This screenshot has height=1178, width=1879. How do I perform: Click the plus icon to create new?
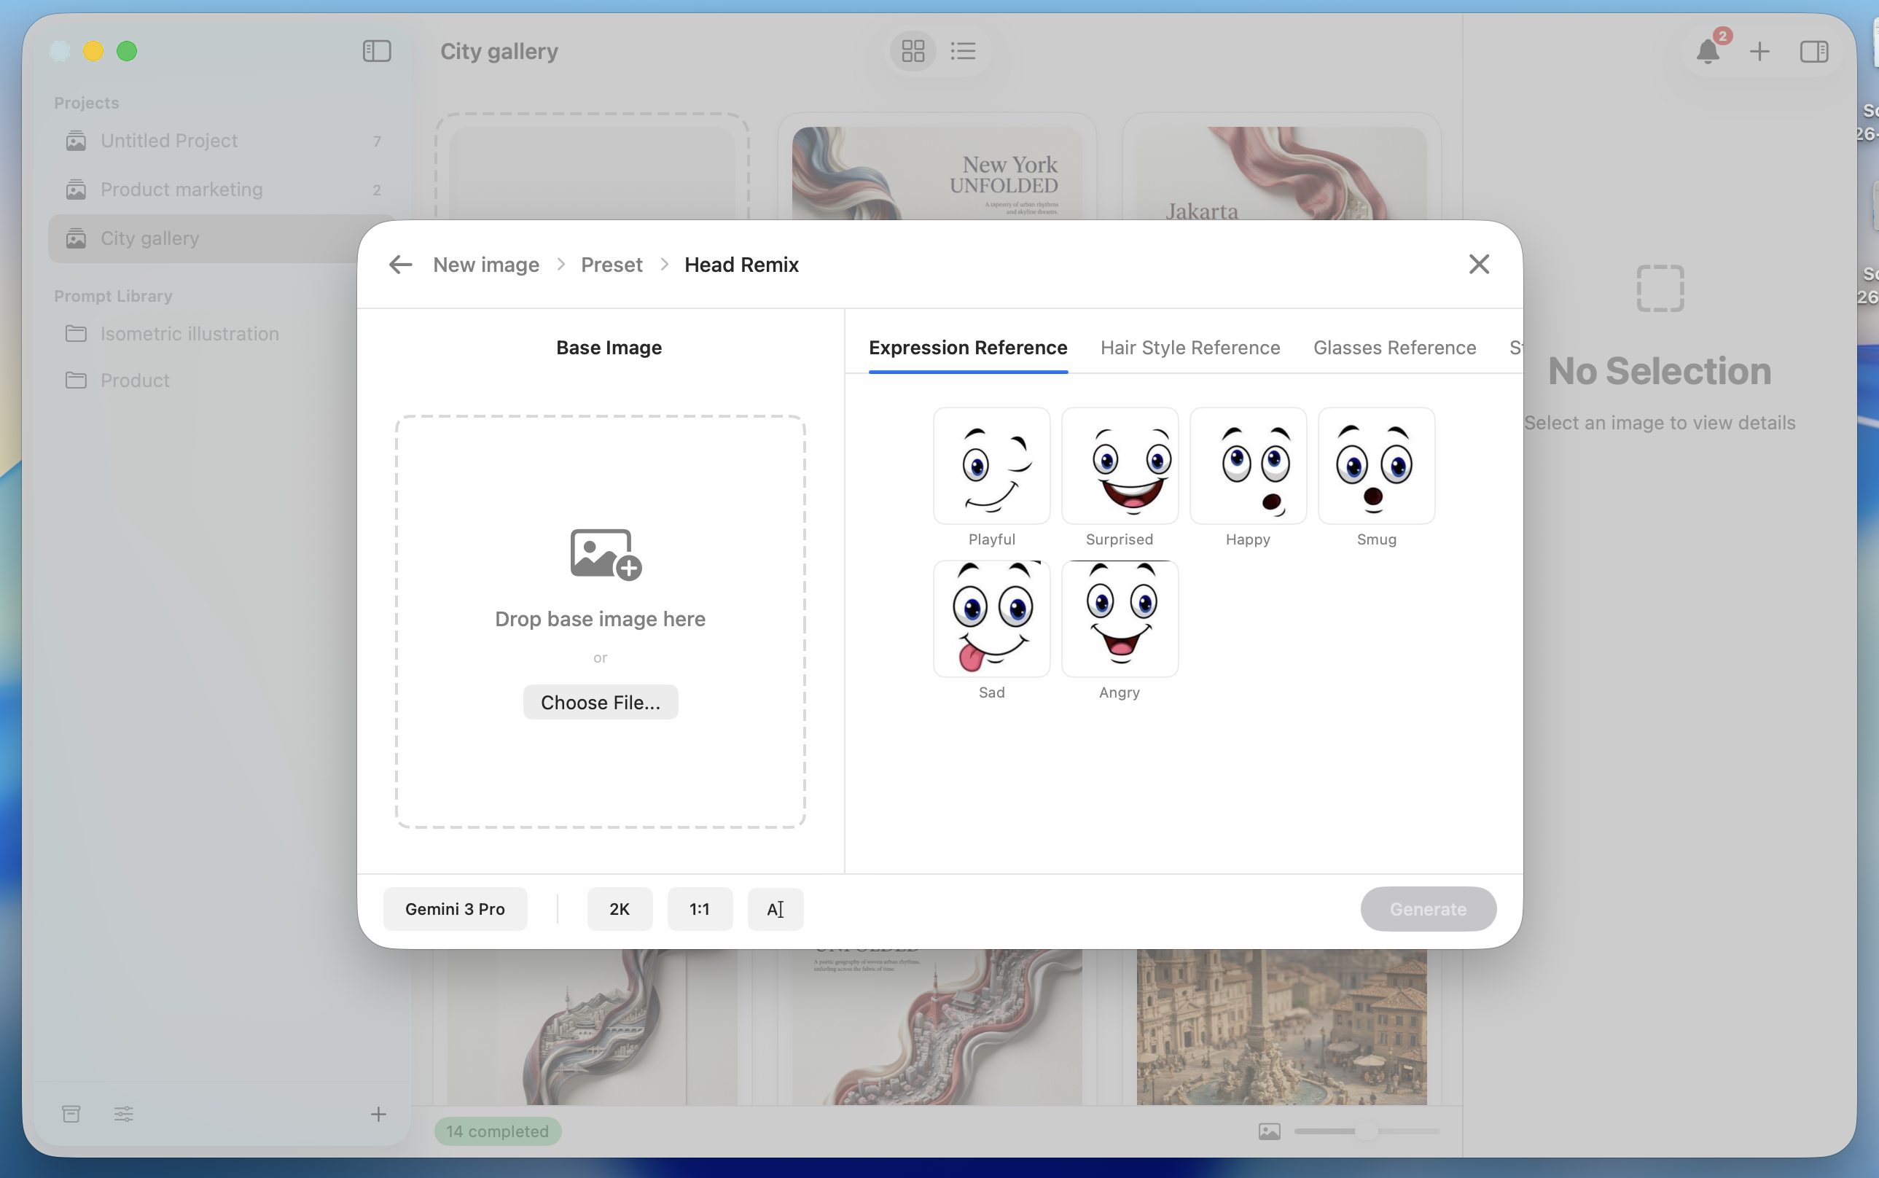point(1759,50)
